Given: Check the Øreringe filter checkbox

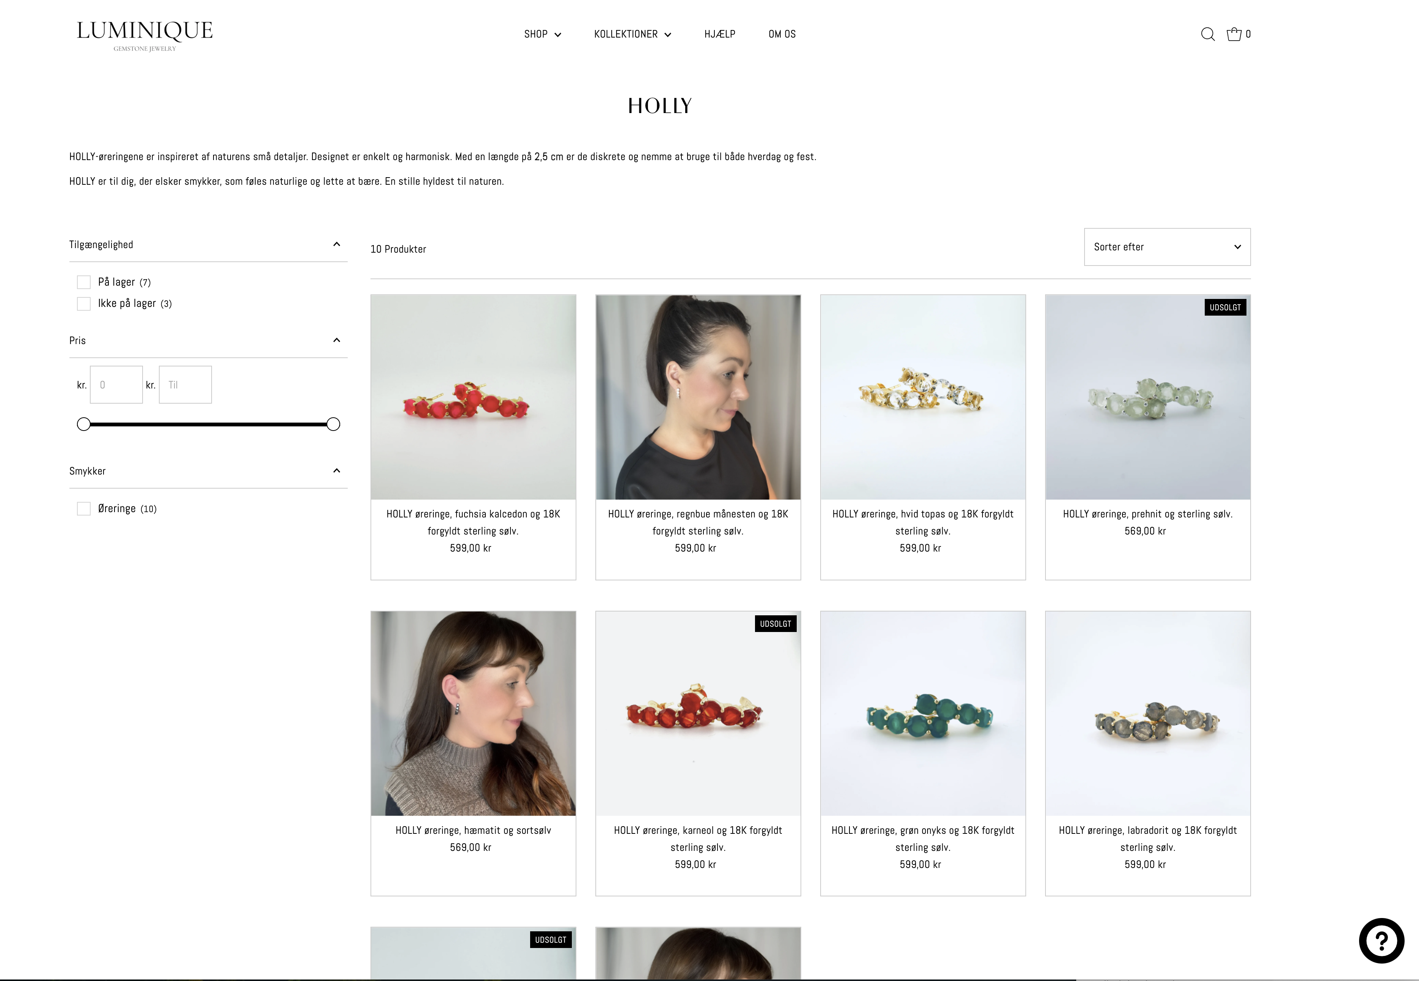Looking at the screenshot, I should pos(83,509).
